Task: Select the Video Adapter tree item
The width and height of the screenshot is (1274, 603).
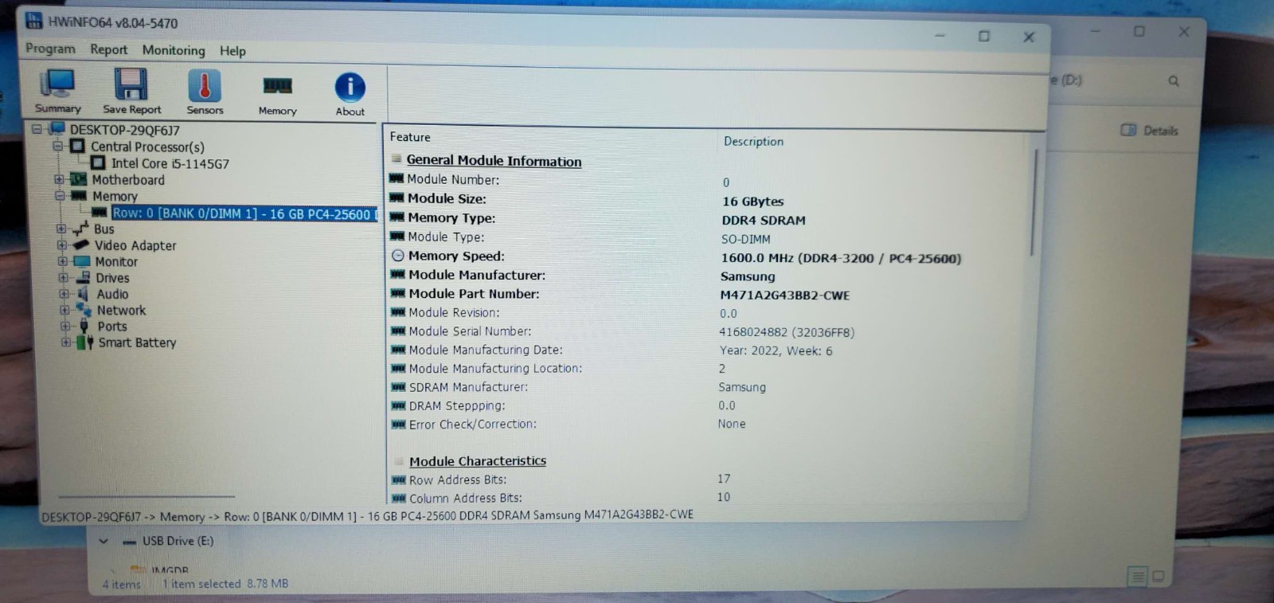Action: 135,245
